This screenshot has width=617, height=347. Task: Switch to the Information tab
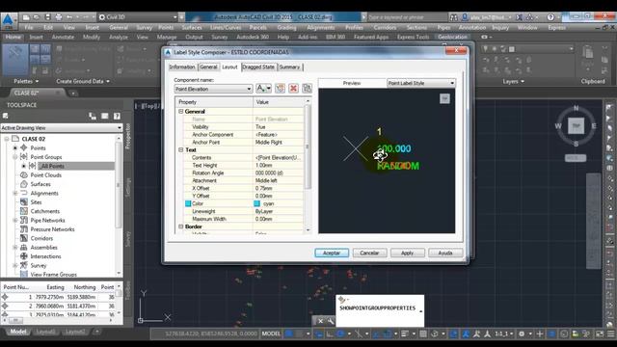[182, 67]
